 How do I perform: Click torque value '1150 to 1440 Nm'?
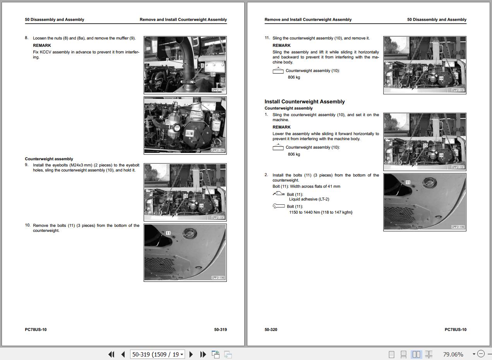click(x=304, y=212)
